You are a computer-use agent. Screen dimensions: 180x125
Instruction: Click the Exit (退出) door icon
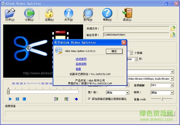click(x=127, y=13)
